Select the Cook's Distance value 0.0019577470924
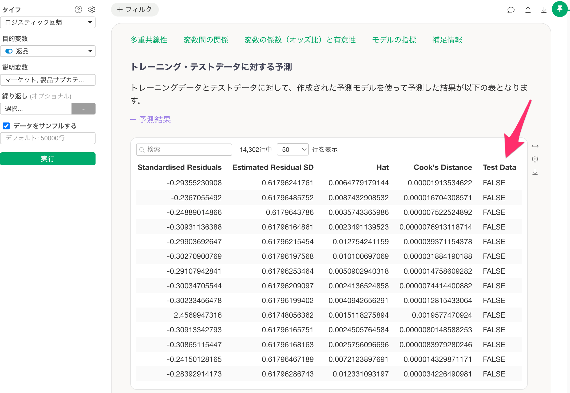Image resolution: width=570 pixels, height=393 pixels. tap(442, 315)
